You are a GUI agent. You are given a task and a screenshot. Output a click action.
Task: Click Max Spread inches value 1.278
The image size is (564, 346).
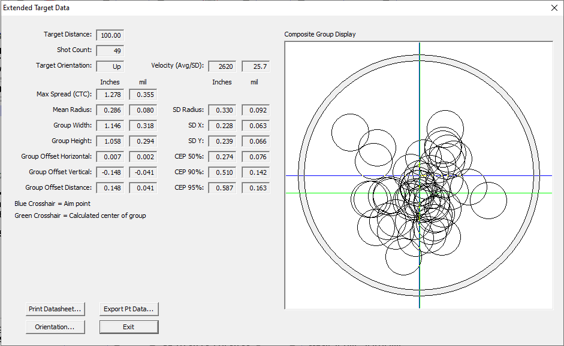[x=110, y=95]
